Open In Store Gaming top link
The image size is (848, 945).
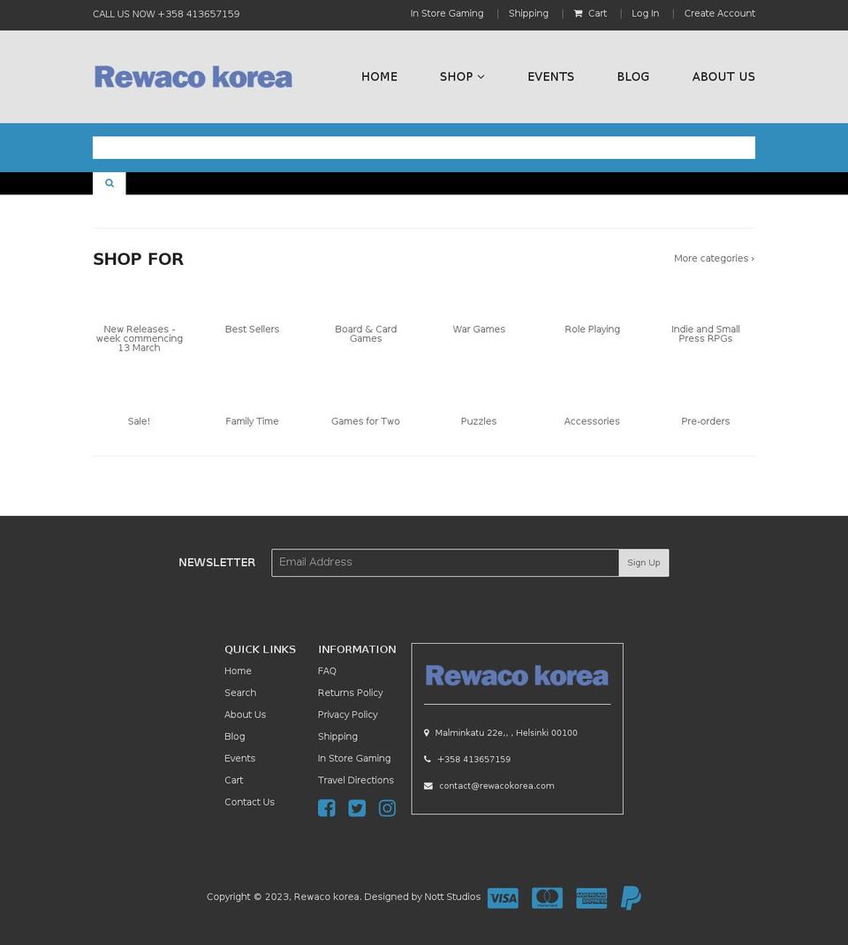(447, 13)
